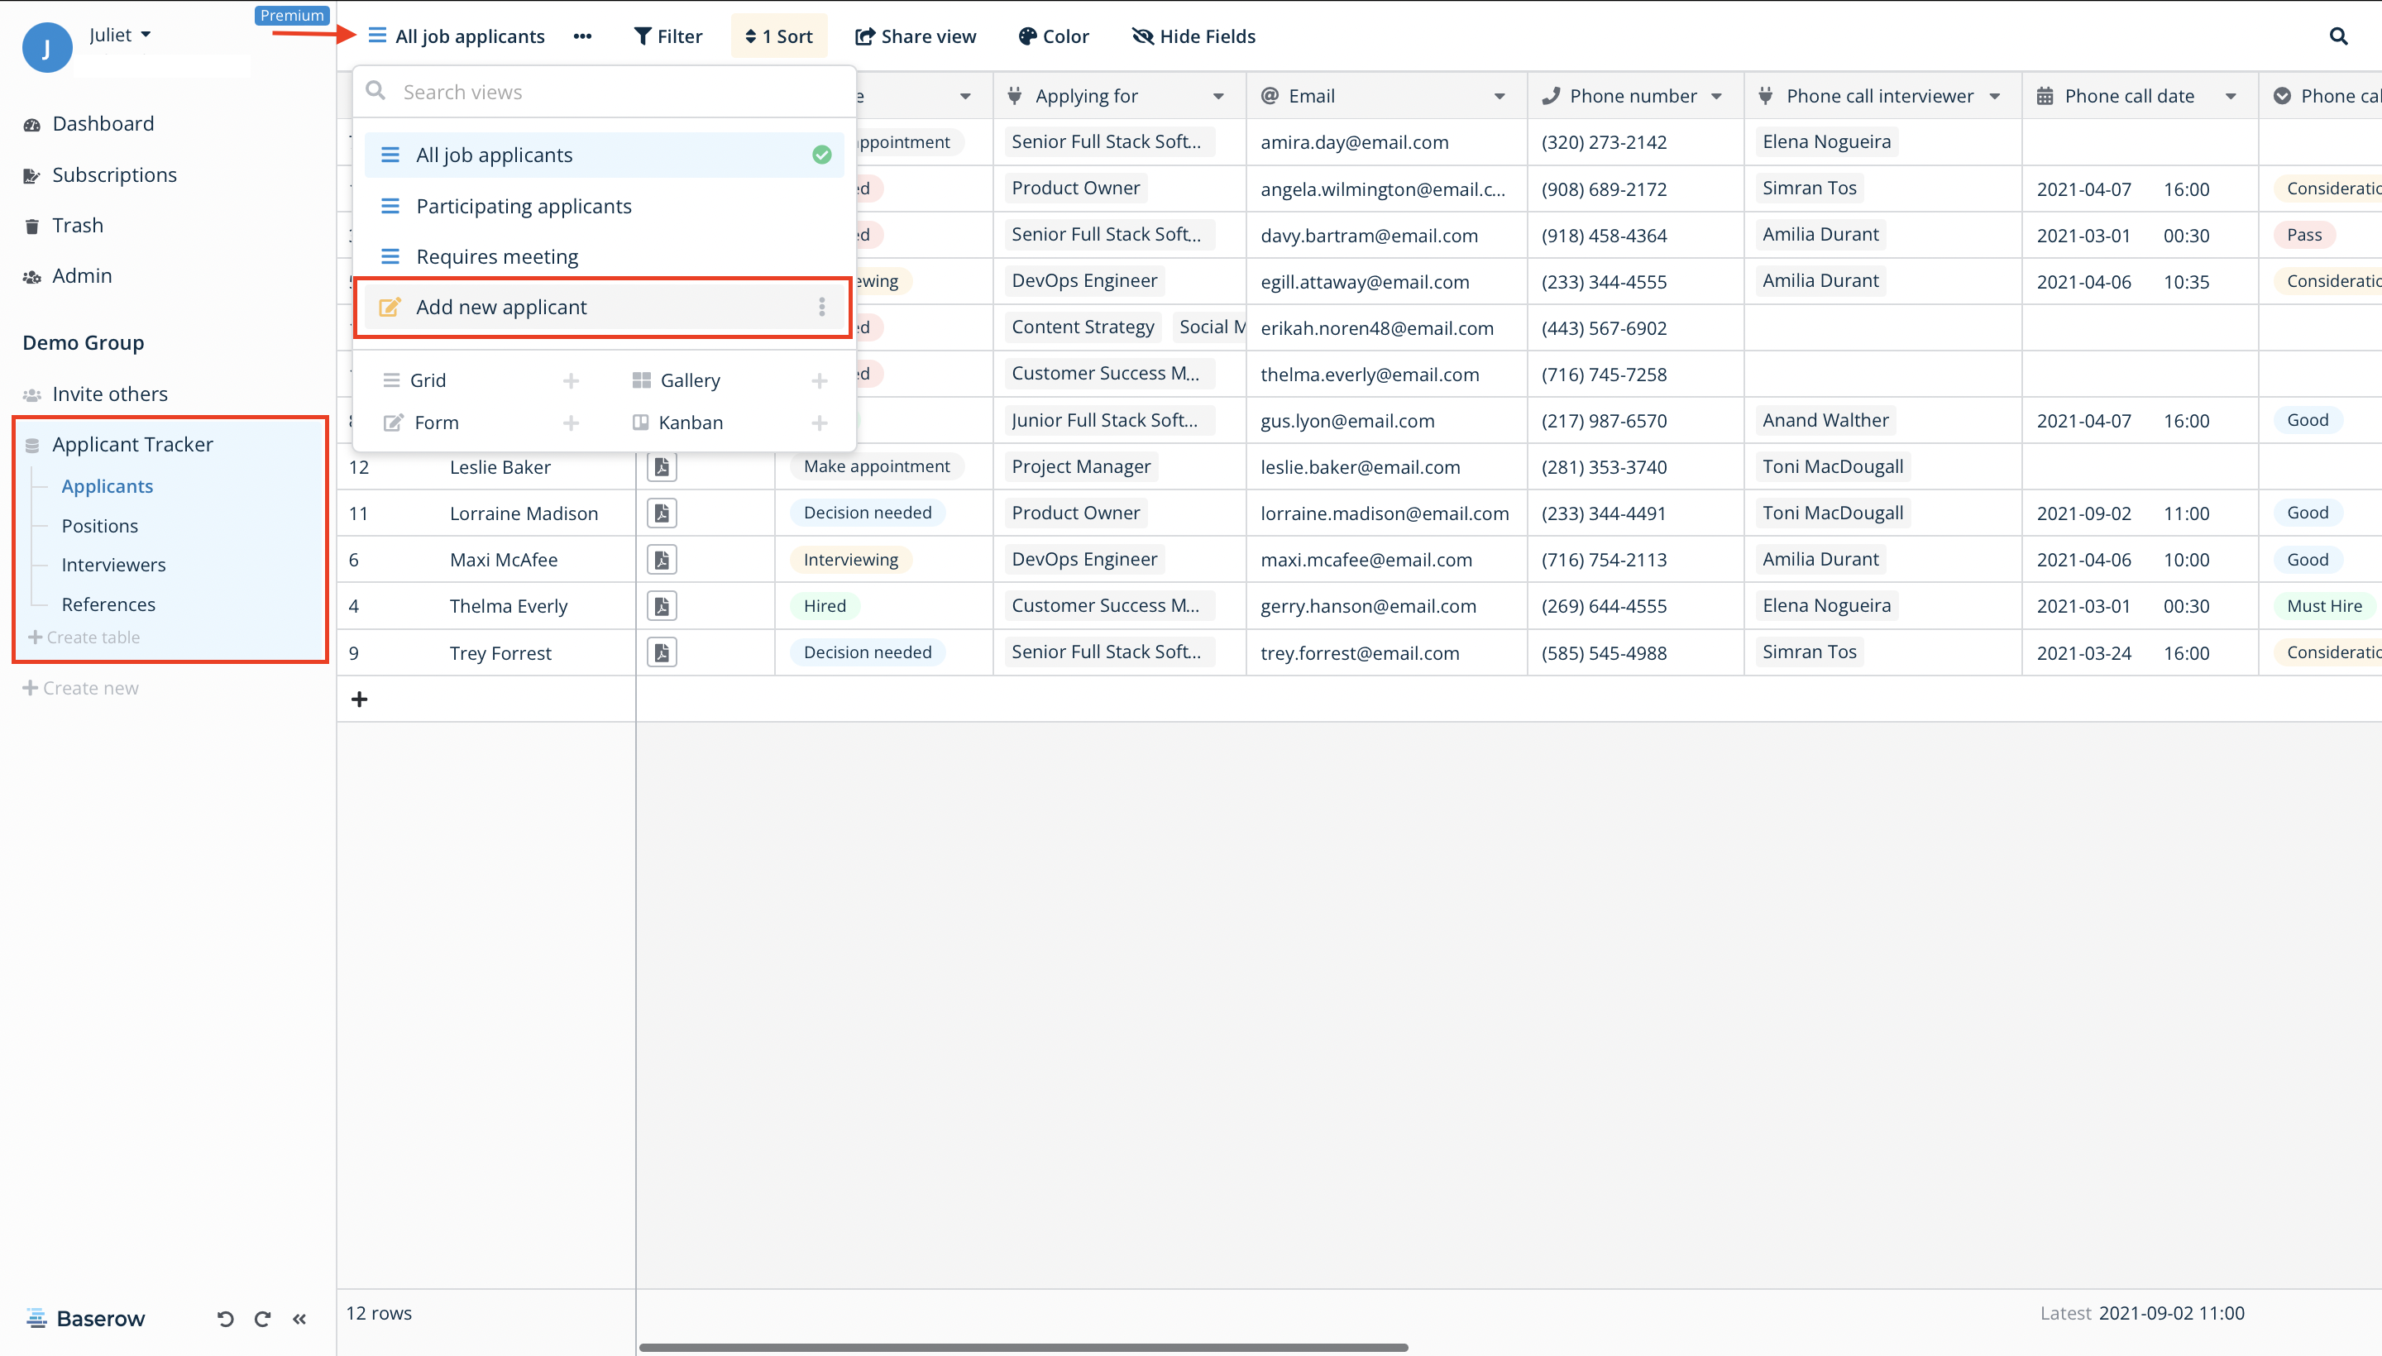Select Requires meeting view
The height and width of the screenshot is (1356, 2382).
(x=496, y=256)
